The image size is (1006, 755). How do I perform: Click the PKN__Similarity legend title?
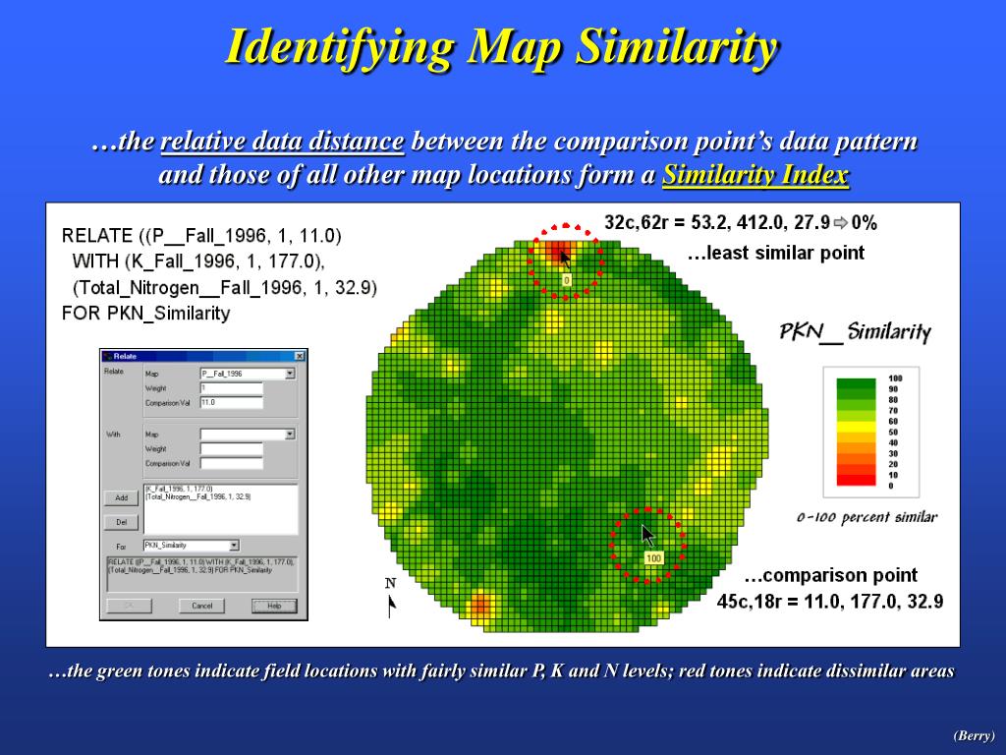(856, 332)
